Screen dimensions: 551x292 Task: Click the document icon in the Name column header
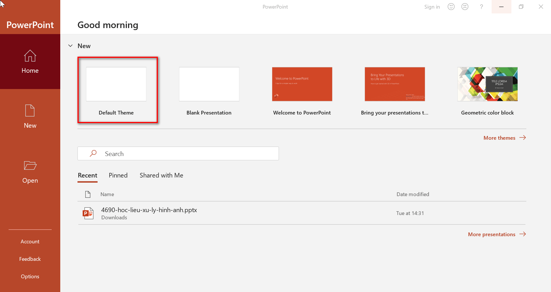88,194
